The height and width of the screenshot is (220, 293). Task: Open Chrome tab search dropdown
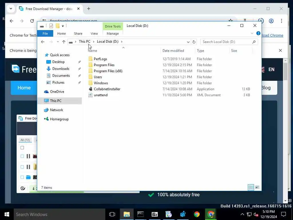pos(11,9)
